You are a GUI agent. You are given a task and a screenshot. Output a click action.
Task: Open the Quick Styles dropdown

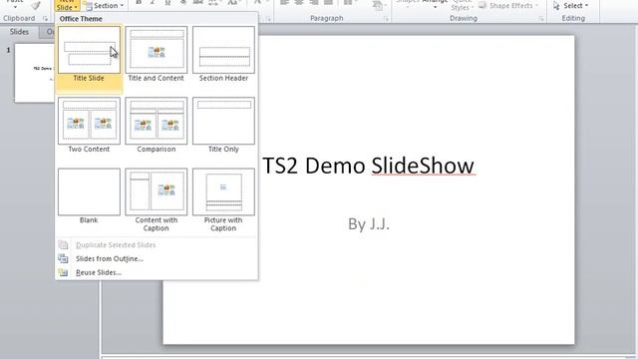(x=462, y=6)
